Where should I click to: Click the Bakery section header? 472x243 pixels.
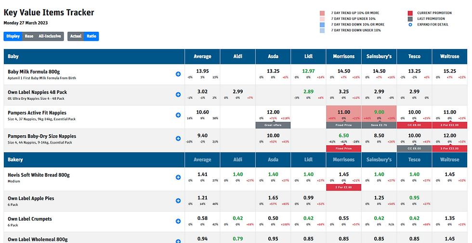coord(94,160)
